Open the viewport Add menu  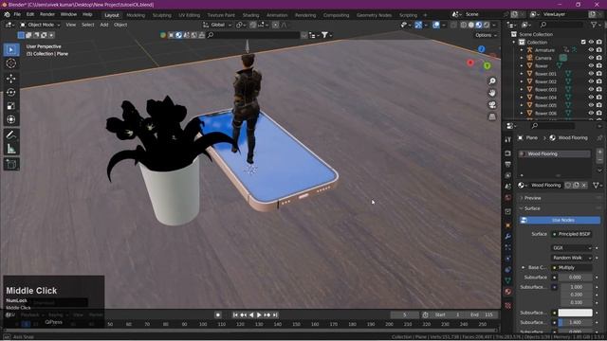[104, 25]
